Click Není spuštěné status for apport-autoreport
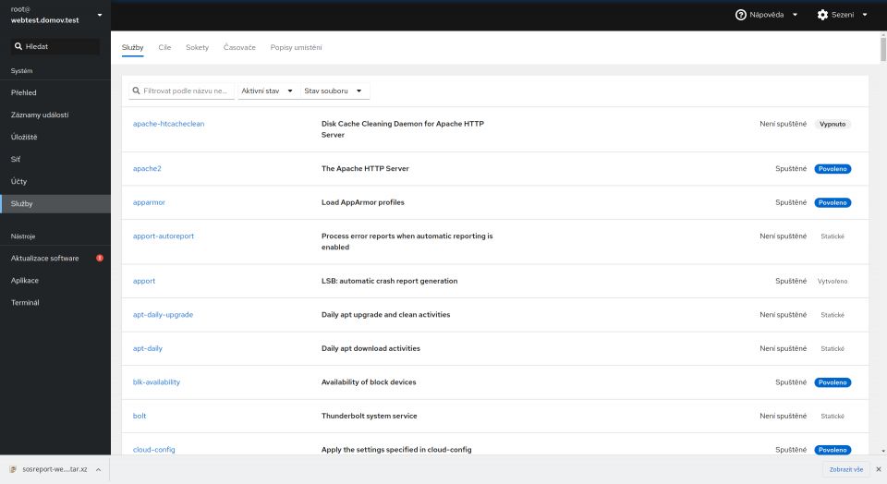The height and width of the screenshot is (484, 887). pyautogui.click(x=783, y=236)
